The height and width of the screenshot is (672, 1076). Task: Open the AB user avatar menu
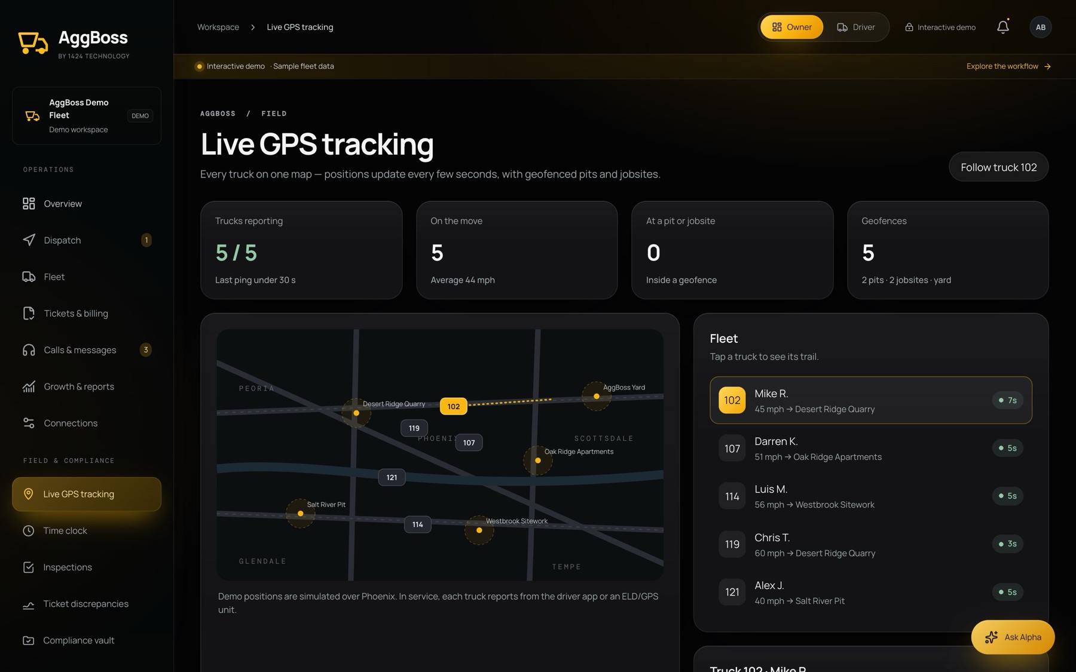coord(1040,27)
